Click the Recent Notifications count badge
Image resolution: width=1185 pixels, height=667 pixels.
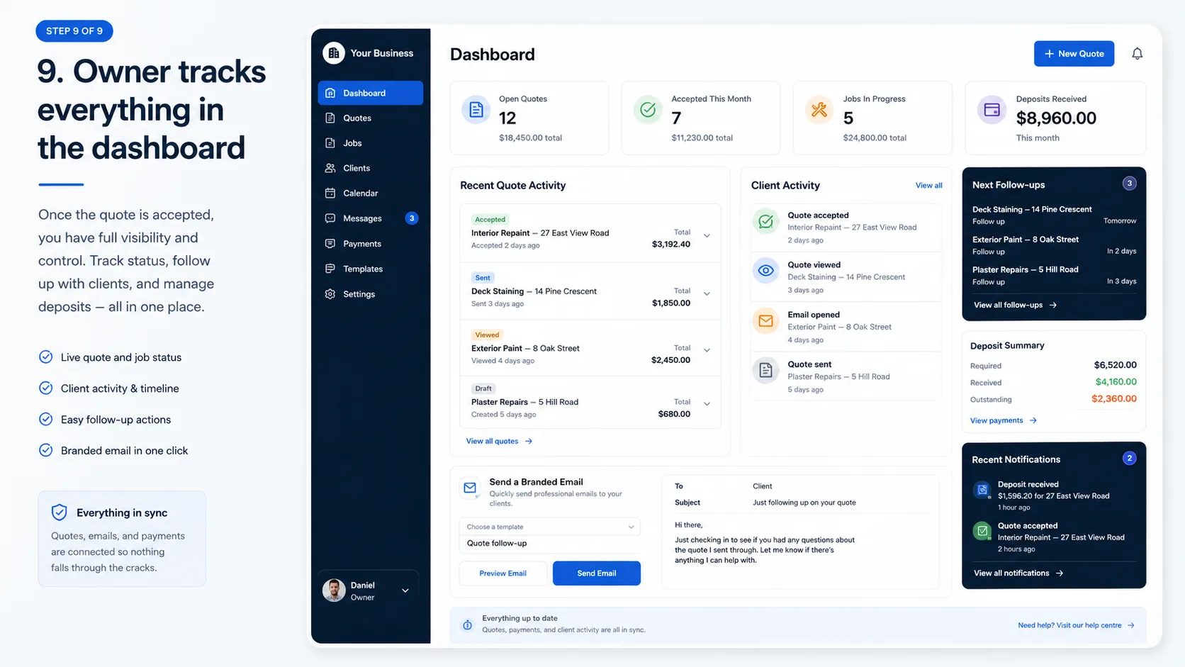click(1130, 459)
